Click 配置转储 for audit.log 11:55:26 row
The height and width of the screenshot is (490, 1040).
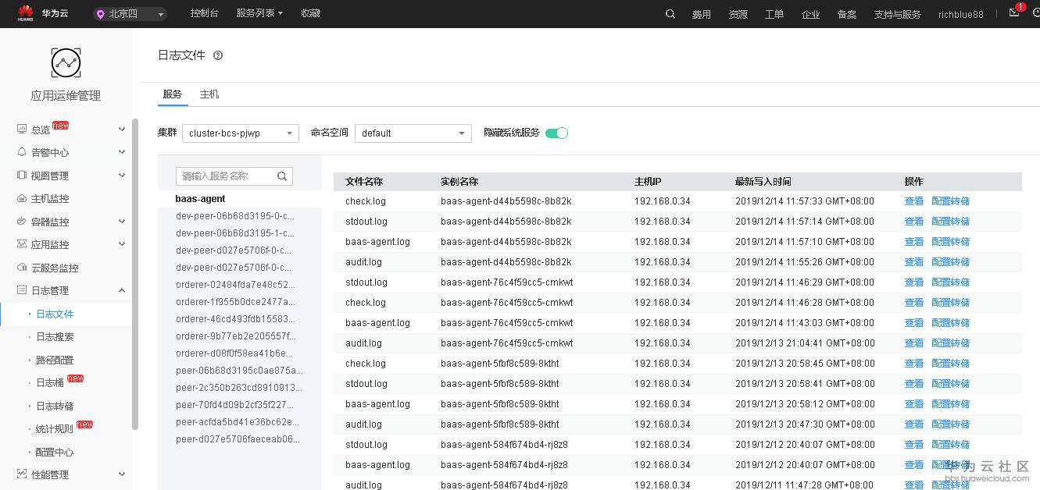[x=951, y=262]
